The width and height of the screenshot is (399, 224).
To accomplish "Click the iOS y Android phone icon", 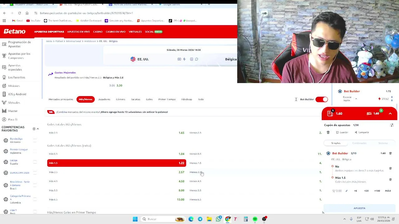I will point(4,94).
